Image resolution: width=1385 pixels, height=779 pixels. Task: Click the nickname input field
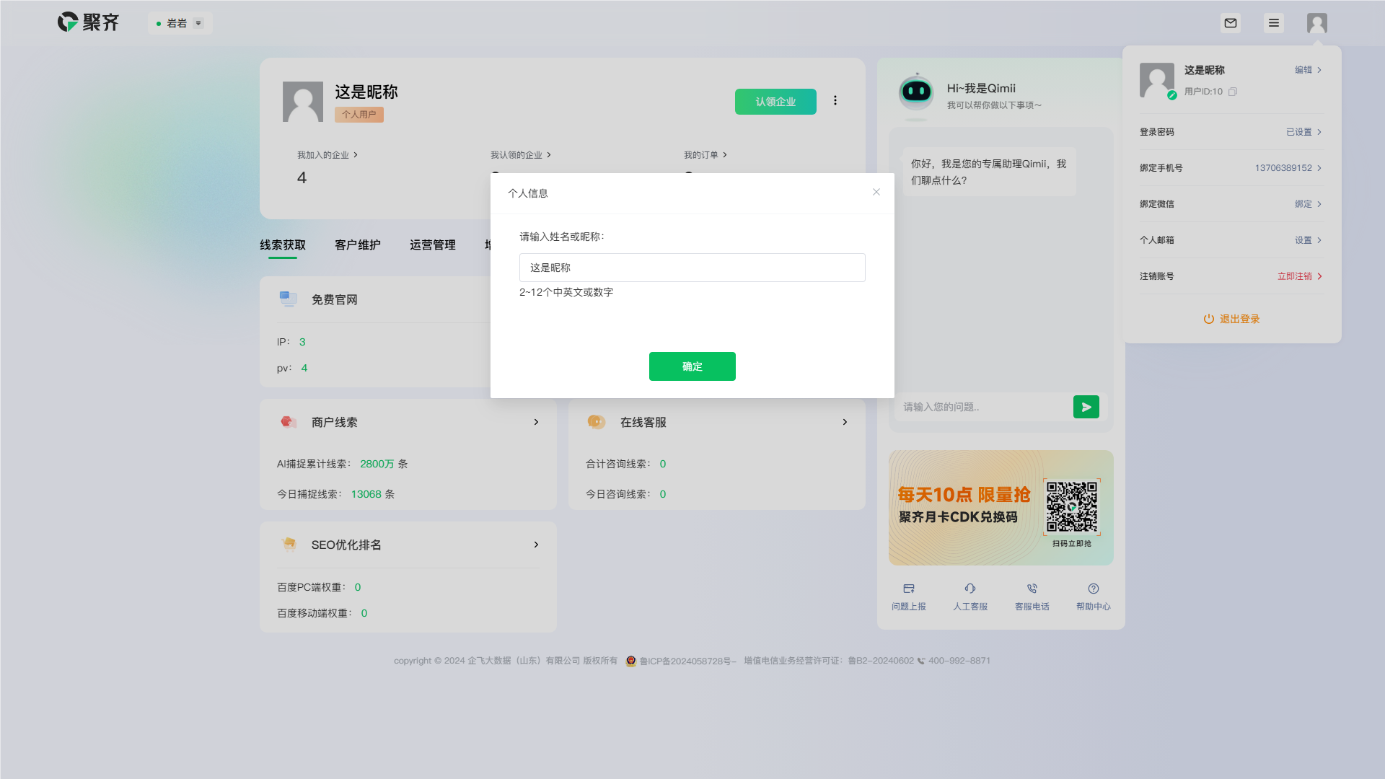coord(692,268)
